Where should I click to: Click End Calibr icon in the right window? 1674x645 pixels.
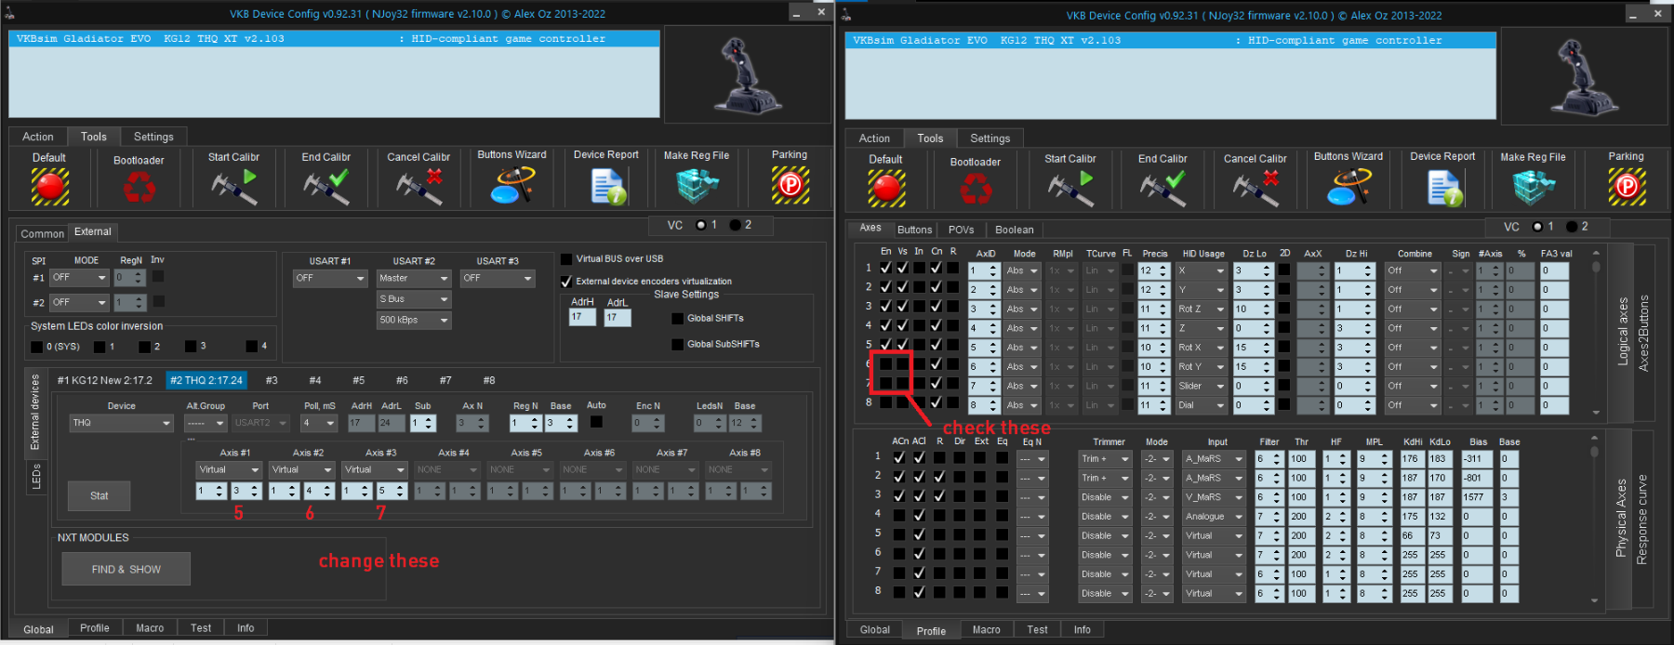(x=1162, y=188)
